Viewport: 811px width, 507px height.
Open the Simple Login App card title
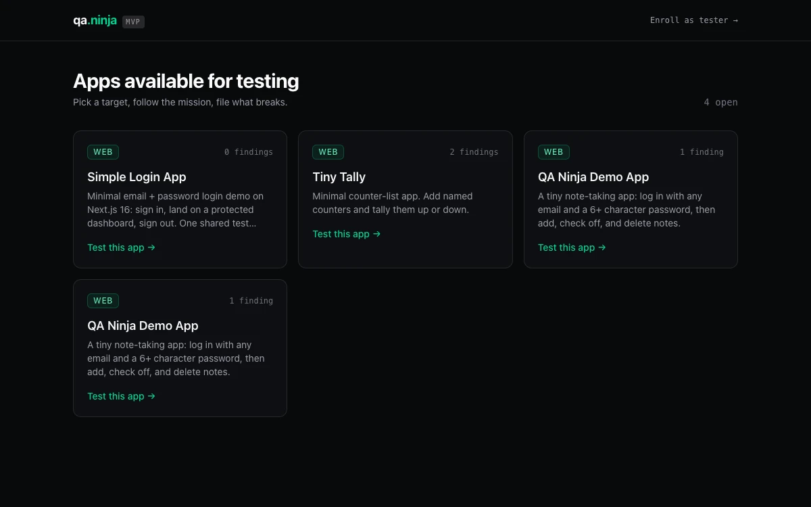coord(137,177)
